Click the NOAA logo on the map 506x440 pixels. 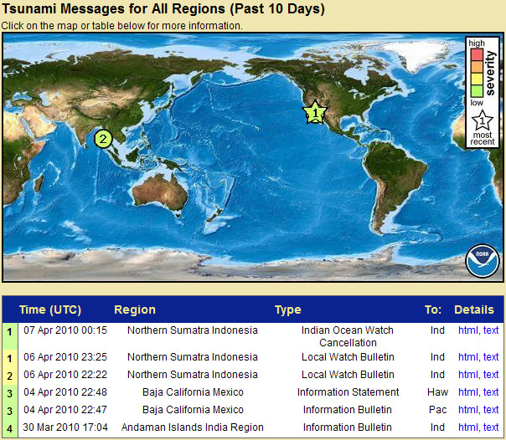click(482, 261)
